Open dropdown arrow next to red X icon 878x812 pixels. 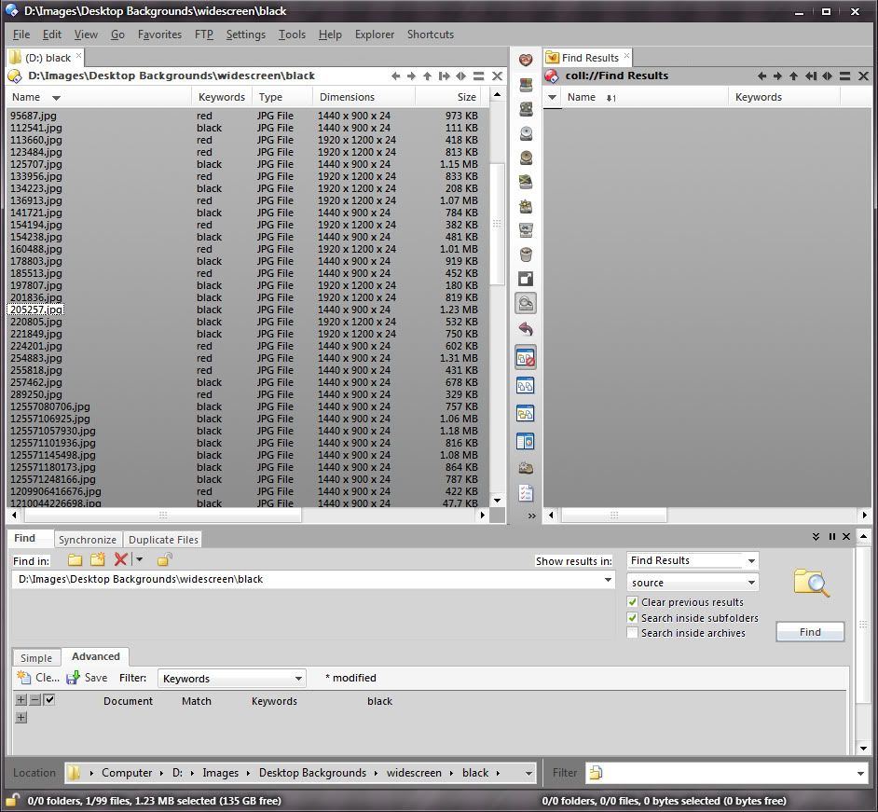[140, 559]
